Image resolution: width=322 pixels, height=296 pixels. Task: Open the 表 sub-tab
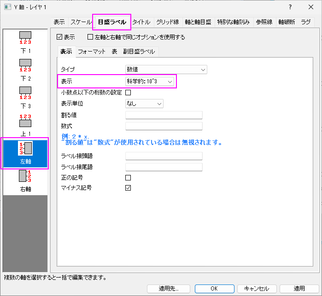[x=114, y=52]
